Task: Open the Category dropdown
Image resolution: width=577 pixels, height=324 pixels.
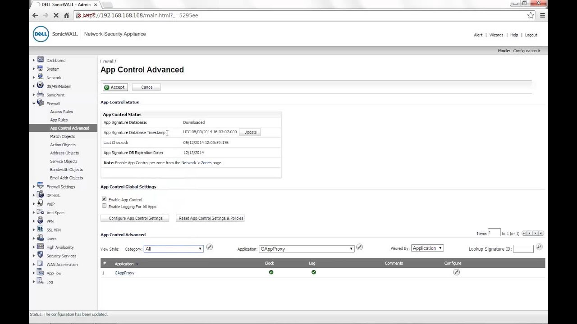Action: click(174, 249)
